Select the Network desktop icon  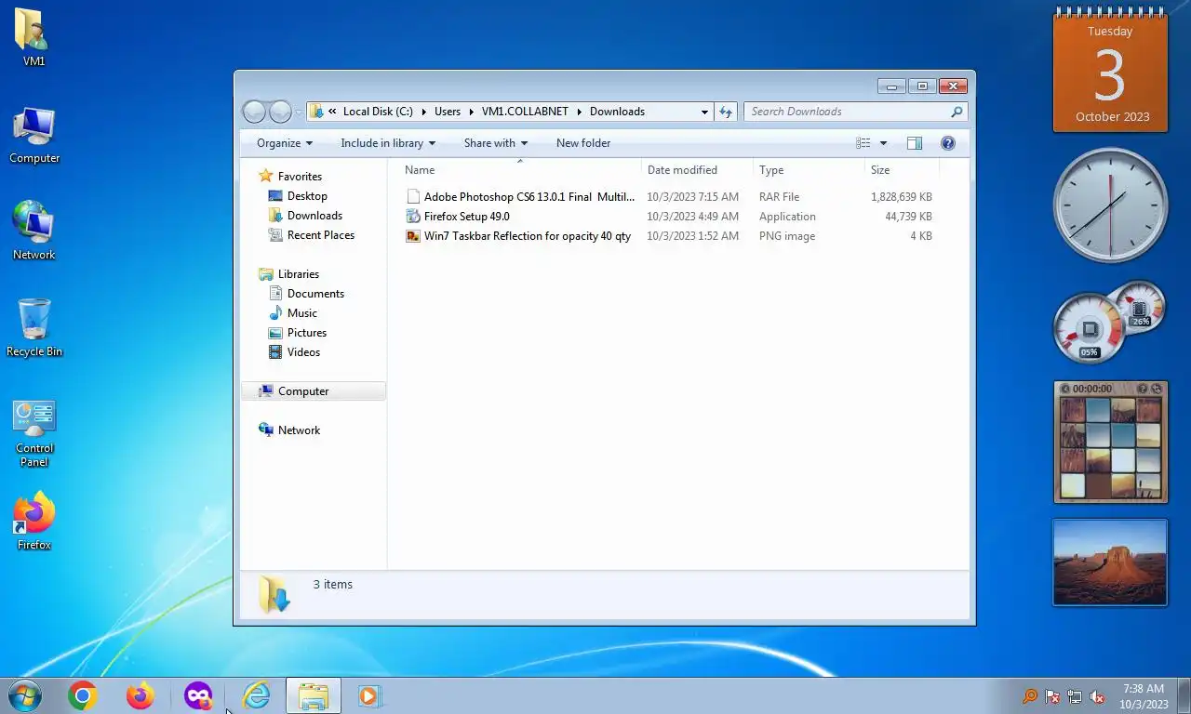point(33,231)
